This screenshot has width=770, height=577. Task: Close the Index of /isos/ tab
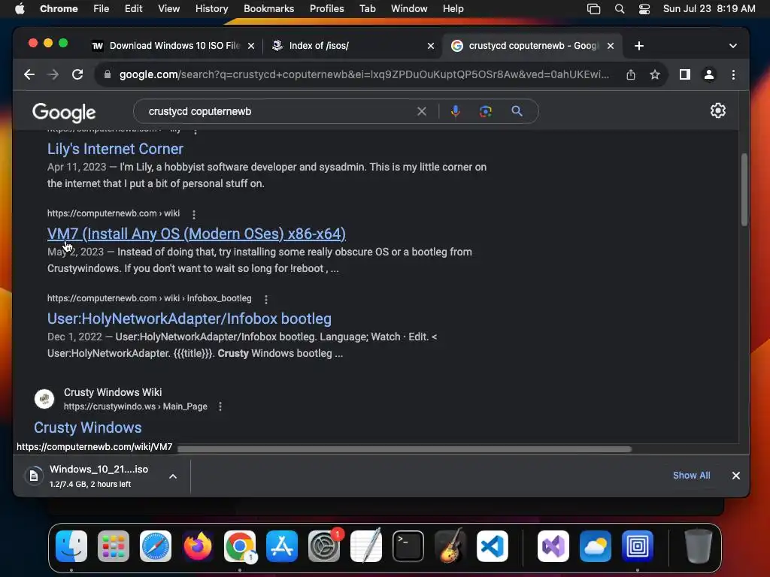click(x=431, y=46)
